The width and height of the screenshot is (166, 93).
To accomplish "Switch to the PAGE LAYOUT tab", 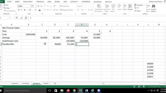I will [28, 2].
